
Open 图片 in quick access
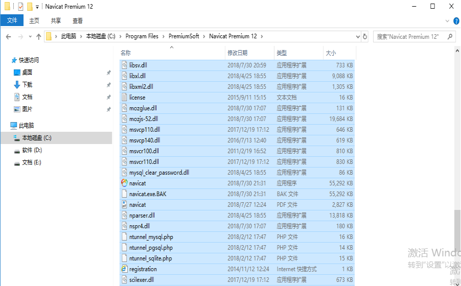[27, 109]
